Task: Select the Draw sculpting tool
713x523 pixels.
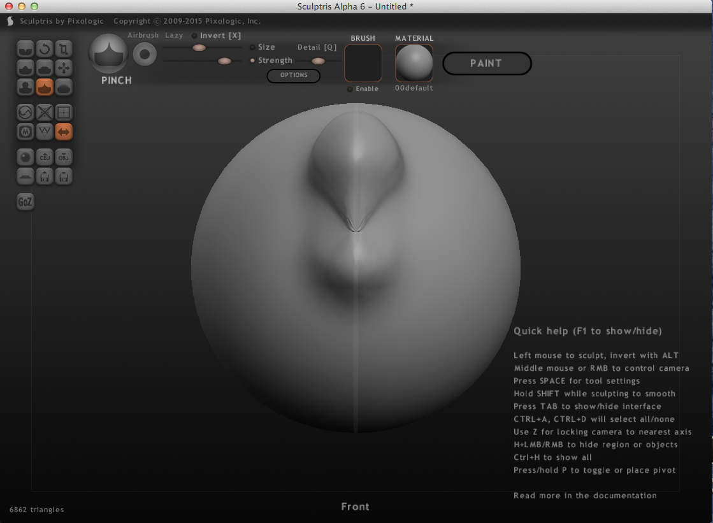Action: pos(25,68)
